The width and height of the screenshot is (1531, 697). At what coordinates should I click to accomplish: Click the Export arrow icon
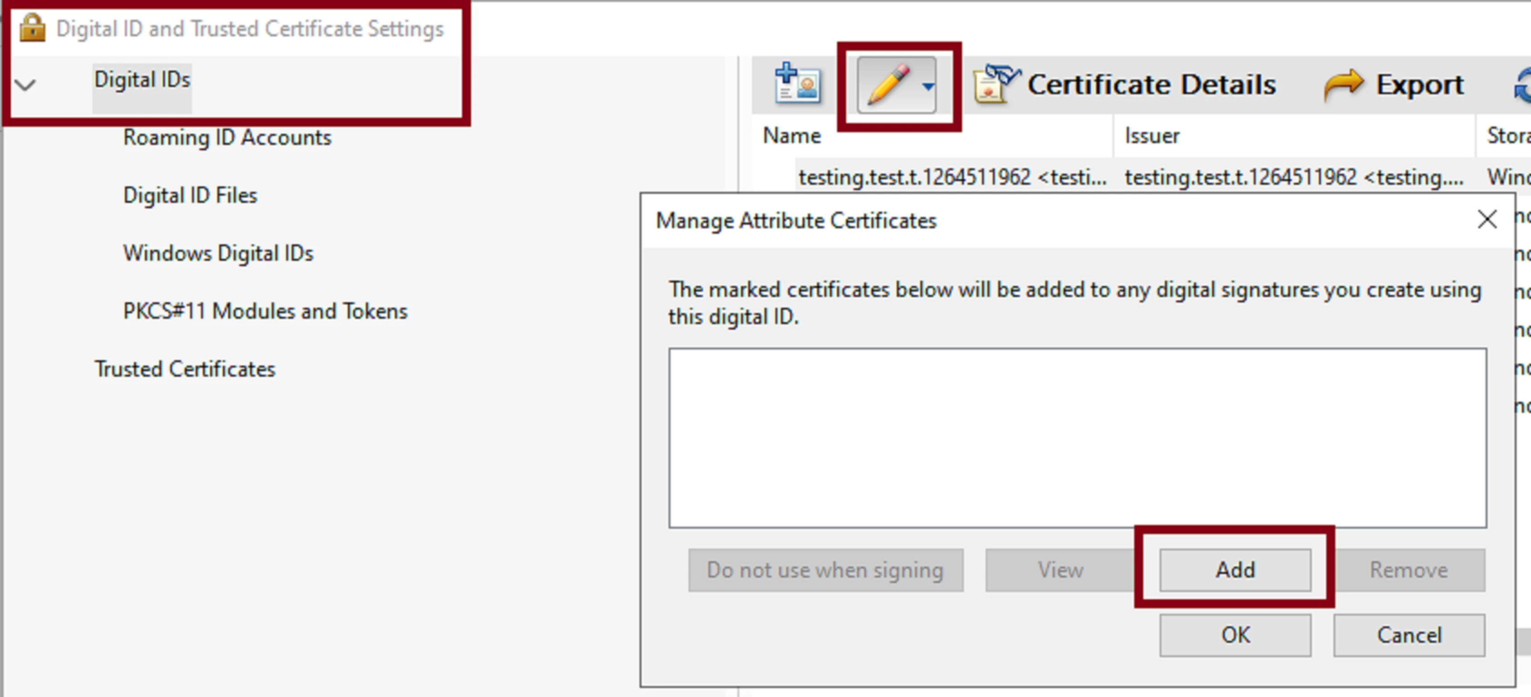[x=1343, y=84]
